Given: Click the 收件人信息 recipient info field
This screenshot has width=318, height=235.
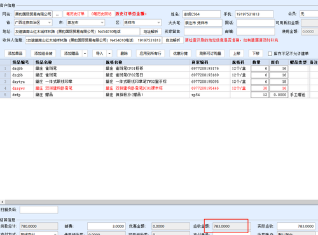Looking at the screenshot, I should [93, 40].
